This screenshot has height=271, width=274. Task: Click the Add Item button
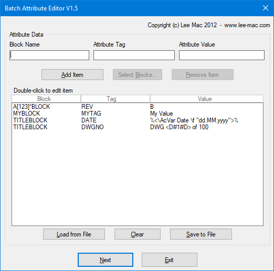pyautogui.click(x=72, y=75)
